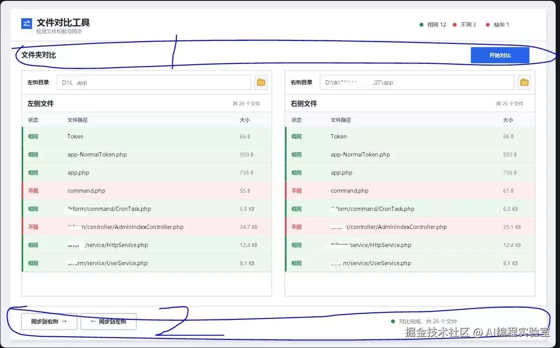560x348 pixels.
Task: Select app-NormalToken.php row in 左侧文件 list
Action: pos(147,154)
